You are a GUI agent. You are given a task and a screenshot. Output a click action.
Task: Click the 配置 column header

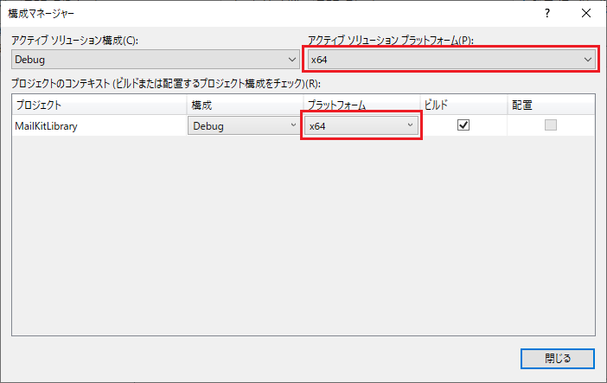(552, 105)
